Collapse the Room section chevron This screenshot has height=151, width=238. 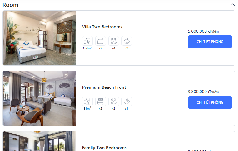point(232,5)
